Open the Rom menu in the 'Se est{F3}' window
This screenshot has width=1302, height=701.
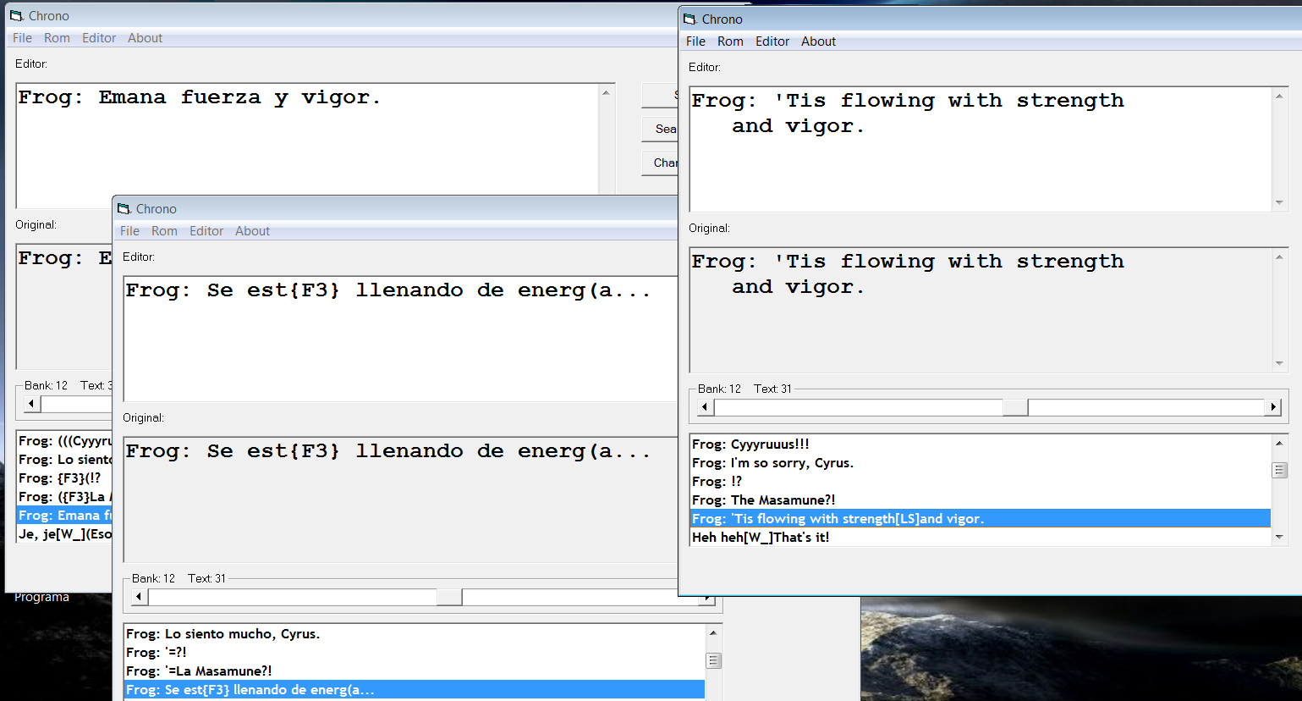coord(164,231)
